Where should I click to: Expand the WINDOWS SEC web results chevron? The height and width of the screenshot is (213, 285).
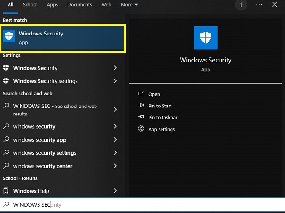[115, 109]
